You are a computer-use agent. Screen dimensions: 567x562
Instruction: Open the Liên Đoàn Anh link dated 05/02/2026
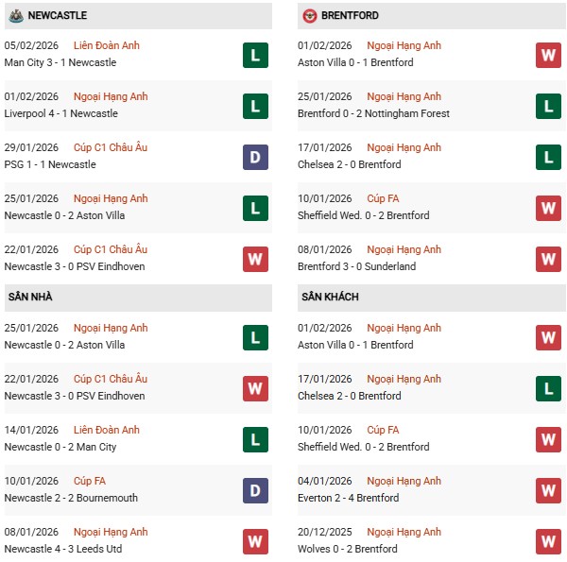point(106,46)
